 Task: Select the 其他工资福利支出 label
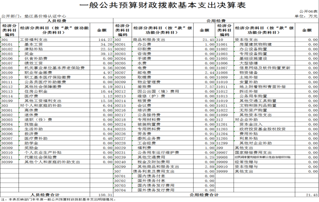[43, 101]
